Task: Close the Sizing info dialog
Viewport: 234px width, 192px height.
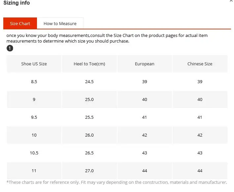Action: pyautogui.click(x=231, y=1)
